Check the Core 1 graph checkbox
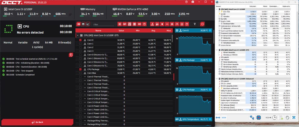The image size is (299, 127). pos(80,44)
